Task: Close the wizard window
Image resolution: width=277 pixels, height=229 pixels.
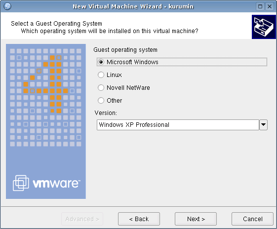Action: pos(270,6)
